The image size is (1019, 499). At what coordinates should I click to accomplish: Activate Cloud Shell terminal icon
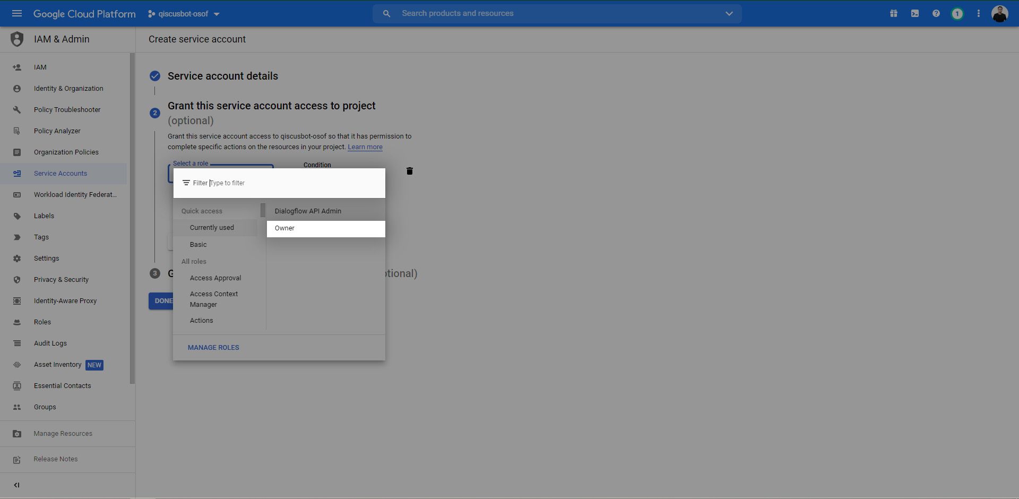click(915, 14)
